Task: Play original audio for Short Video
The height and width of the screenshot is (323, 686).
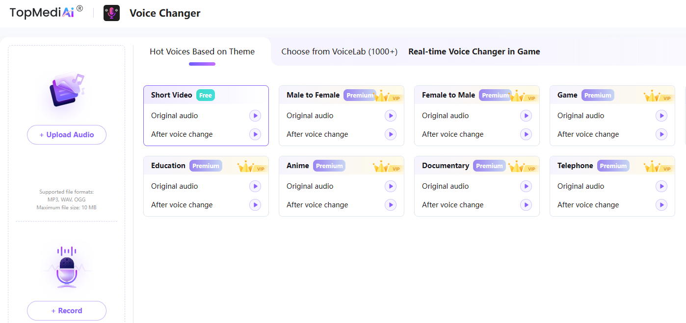Action: coord(255,116)
